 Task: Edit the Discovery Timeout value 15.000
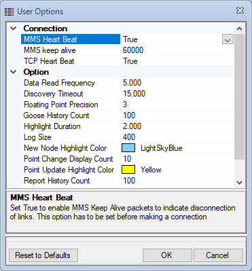click(134, 94)
